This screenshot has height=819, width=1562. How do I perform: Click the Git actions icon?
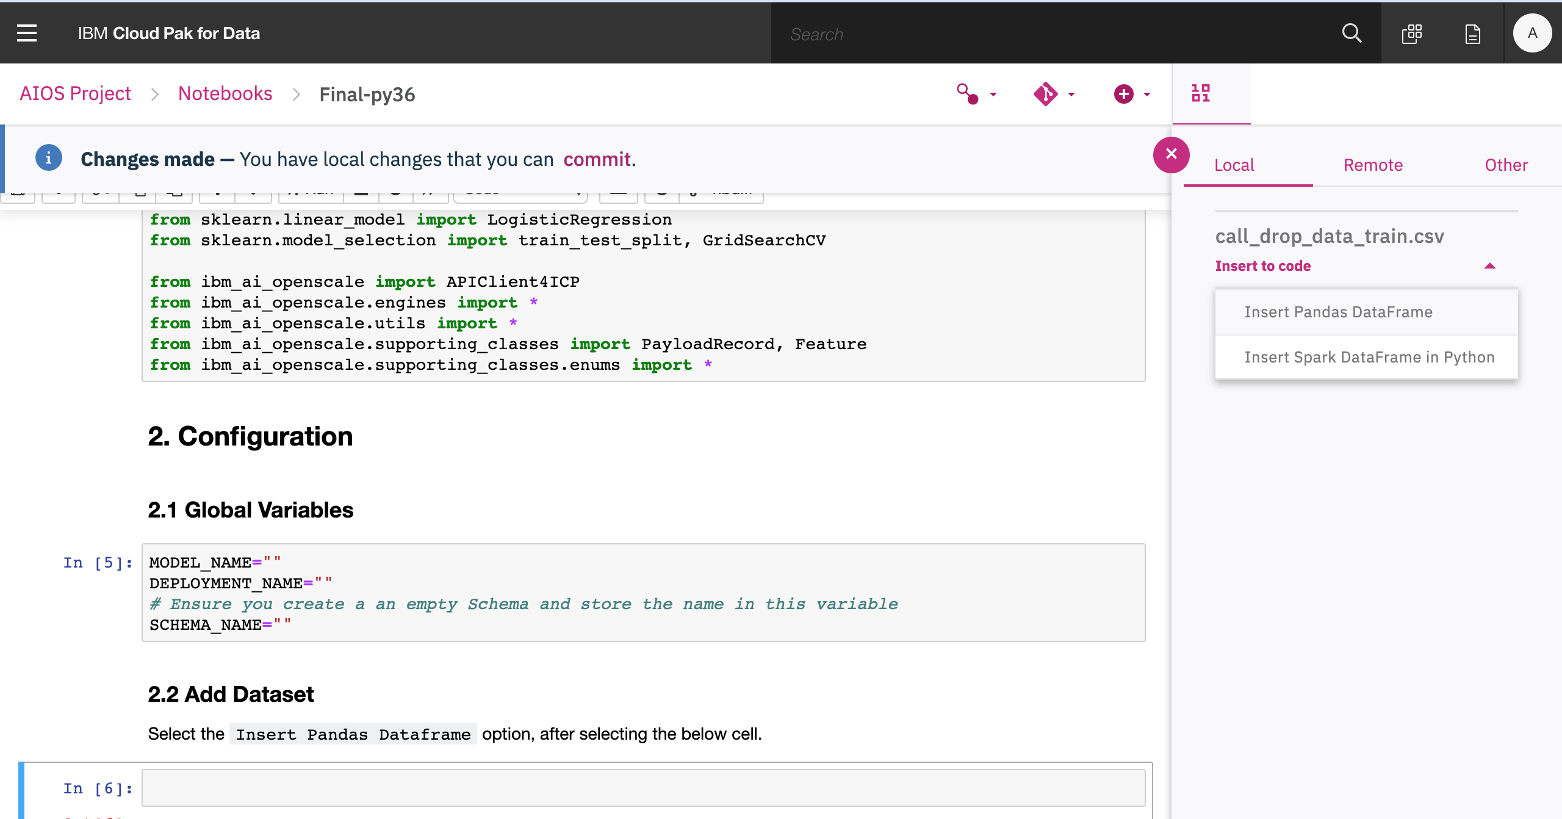pyautogui.click(x=1045, y=94)
